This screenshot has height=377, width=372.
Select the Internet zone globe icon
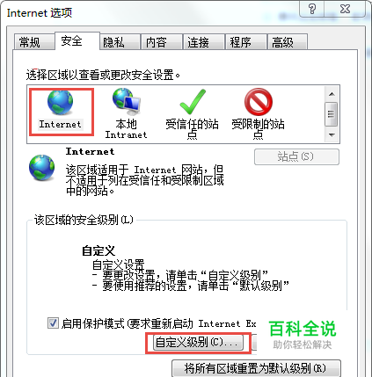click(x=60, y=102)
